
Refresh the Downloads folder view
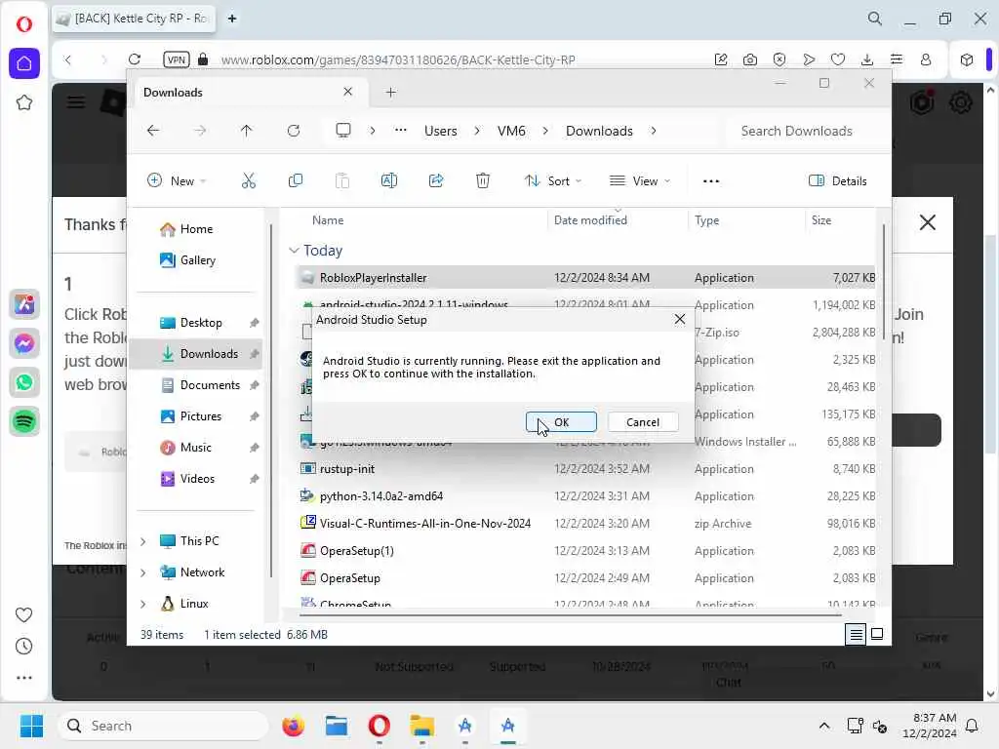(294, 131)
